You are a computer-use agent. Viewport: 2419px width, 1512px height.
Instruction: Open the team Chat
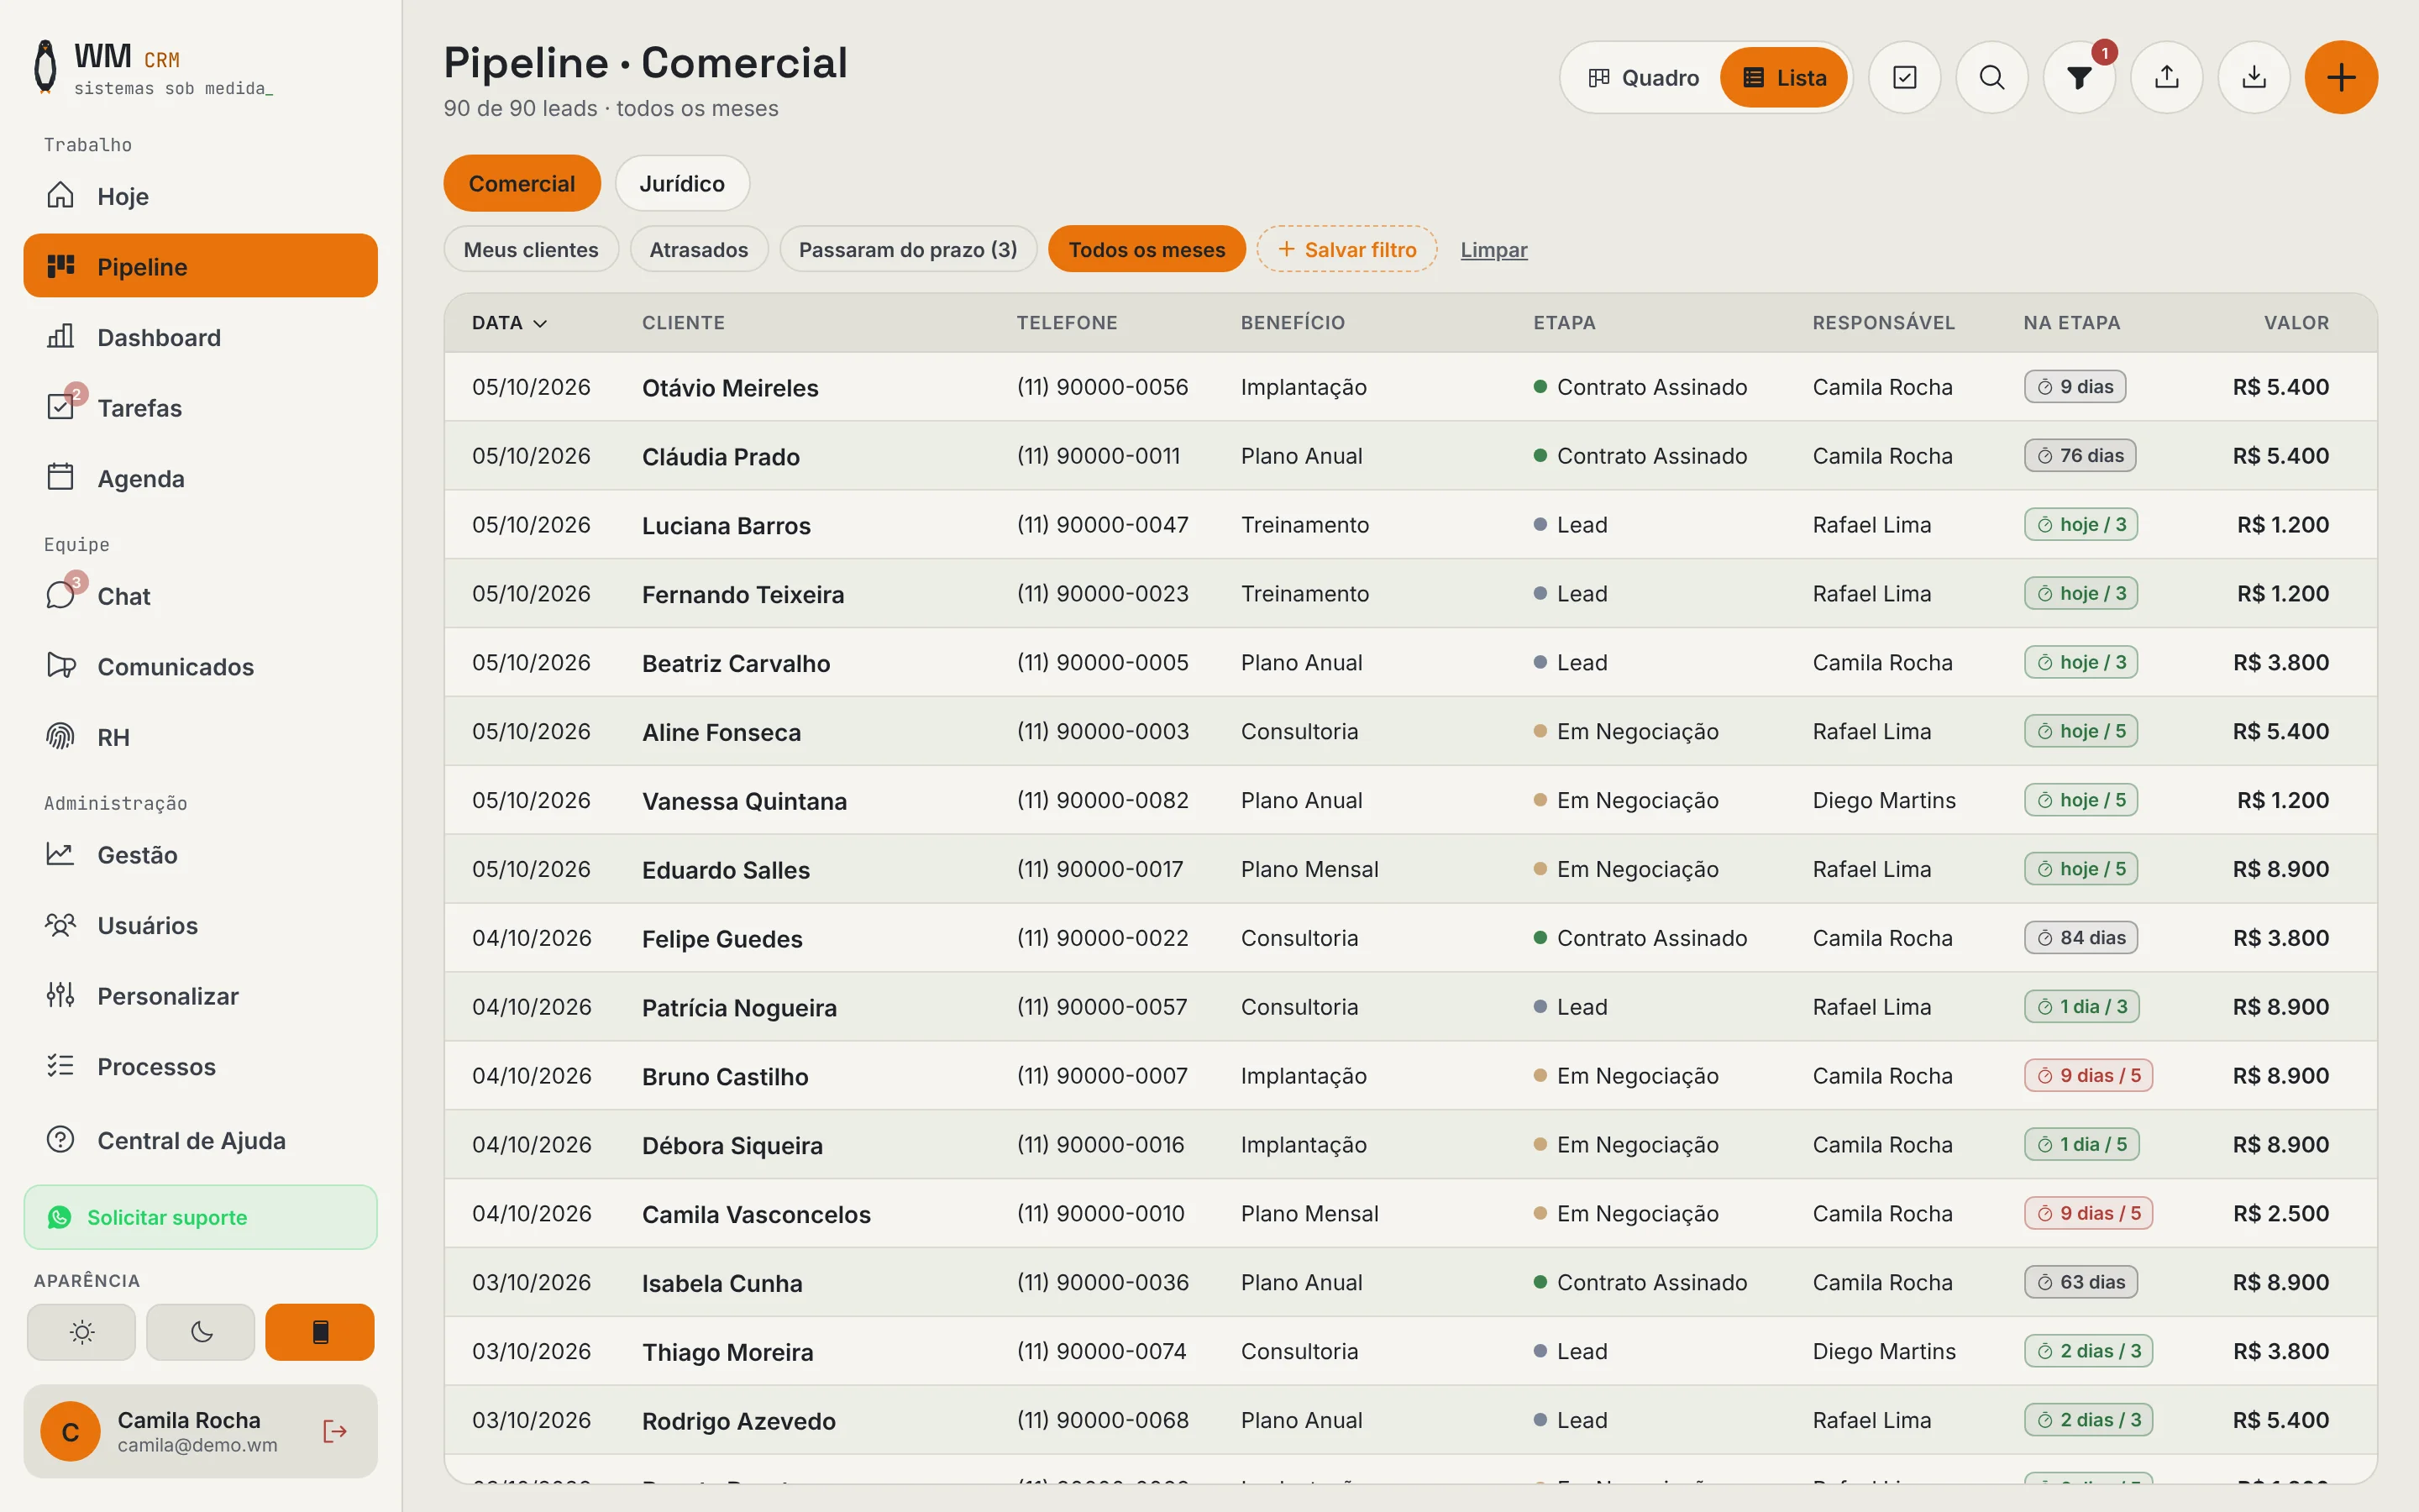pyautogui.click(x=200, y=596)
